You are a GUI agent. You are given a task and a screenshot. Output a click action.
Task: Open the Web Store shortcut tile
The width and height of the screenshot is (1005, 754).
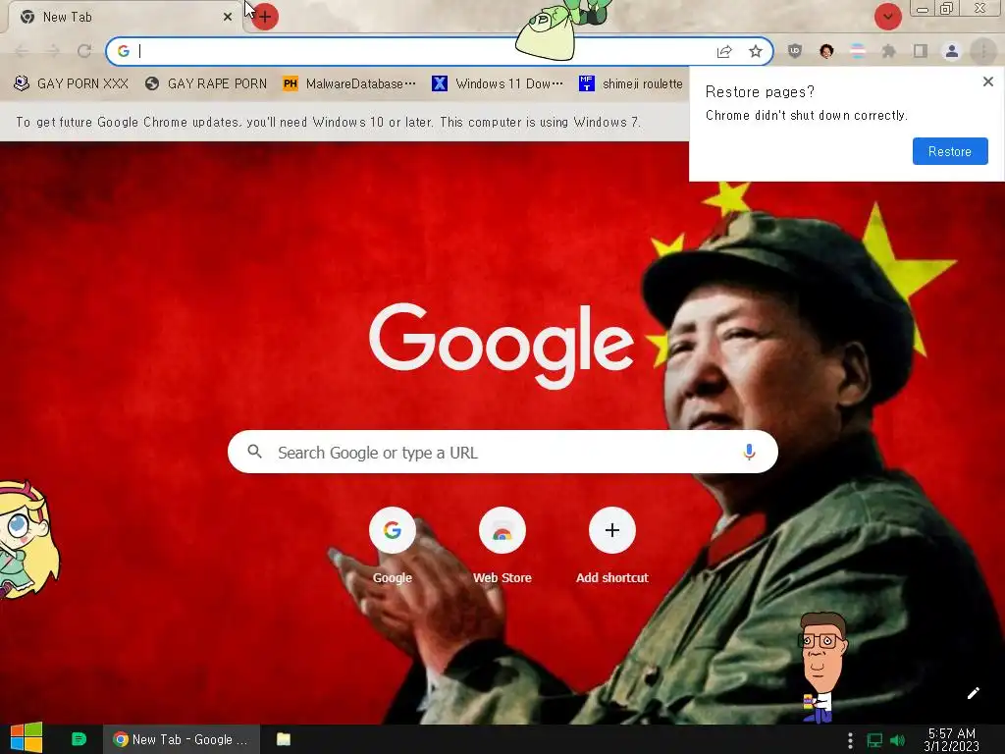point(502,546)
